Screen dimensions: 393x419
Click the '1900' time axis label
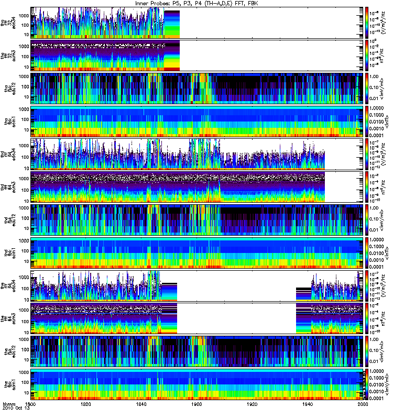[x=197, y=404]
